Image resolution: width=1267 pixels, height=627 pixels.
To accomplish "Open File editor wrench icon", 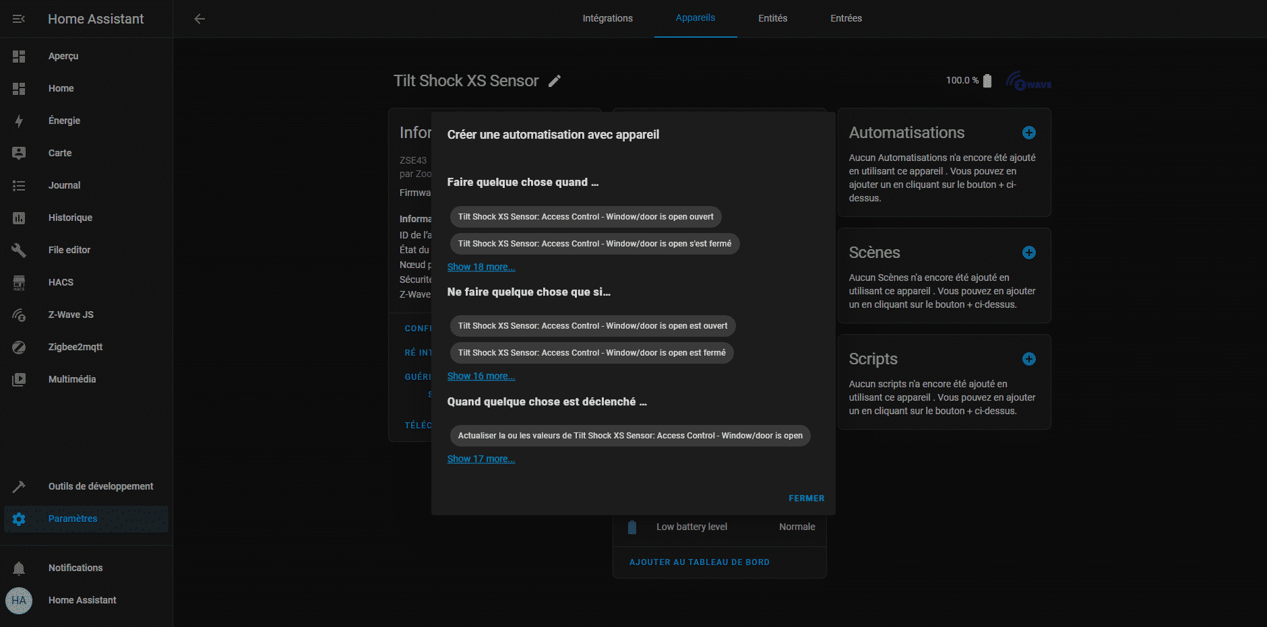I will pos(19,251).
